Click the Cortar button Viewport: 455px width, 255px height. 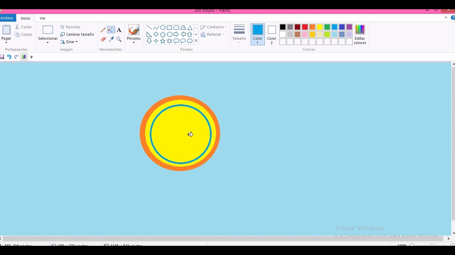(23, 27)
